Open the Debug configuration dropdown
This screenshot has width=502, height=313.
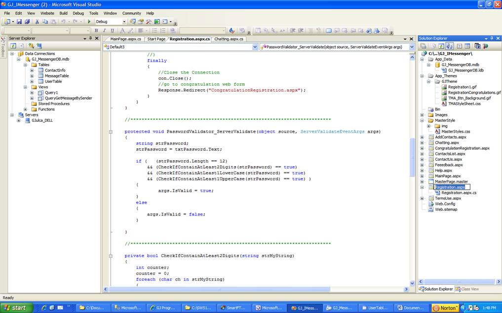tap(124, 22)
